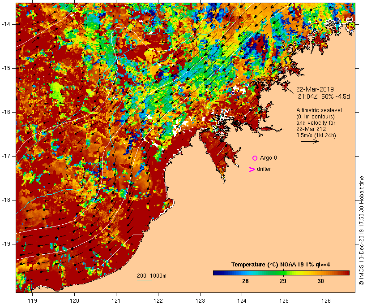The height and width of the screenshot is (305, 367).
Task: Click the 121 longitude axis label
Action: 116,301
